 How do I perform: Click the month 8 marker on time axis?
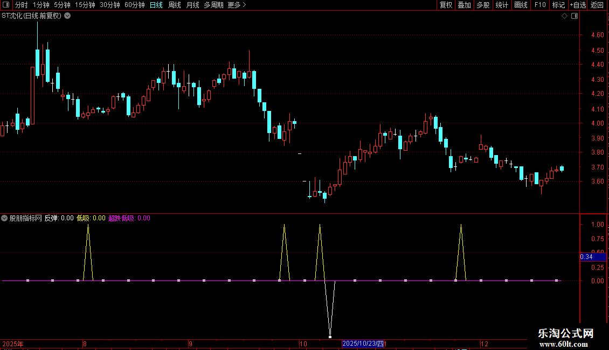pyautogui.click(x=85, y=344)
